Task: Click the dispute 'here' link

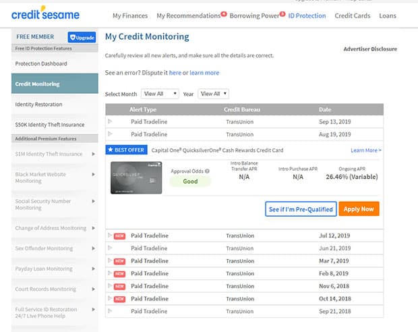Action: (x=175, y=73)
